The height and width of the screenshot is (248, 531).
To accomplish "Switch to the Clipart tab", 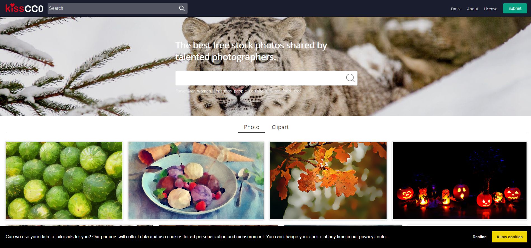I will point(280,127).
